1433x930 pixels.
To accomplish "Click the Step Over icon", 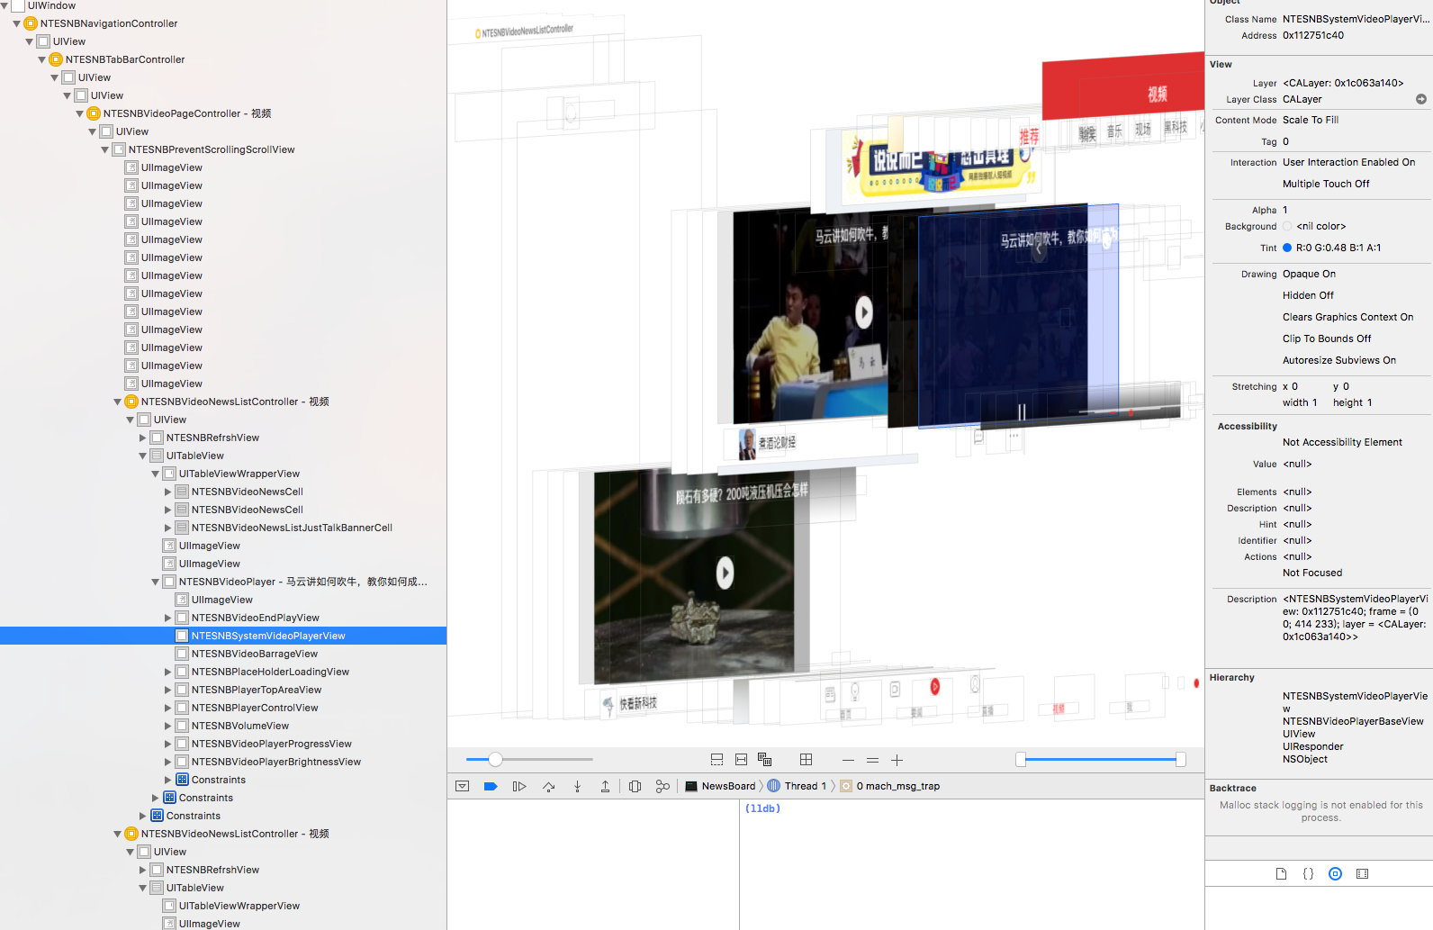I will [548, 786].
